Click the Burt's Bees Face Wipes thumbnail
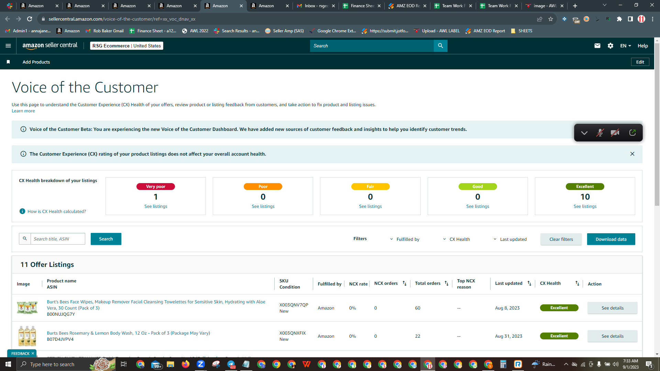This screenshot has height=371, width=660. tap(27, 307)
